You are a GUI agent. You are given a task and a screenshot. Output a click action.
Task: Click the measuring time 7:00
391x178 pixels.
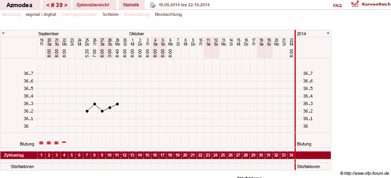point(94,53)
